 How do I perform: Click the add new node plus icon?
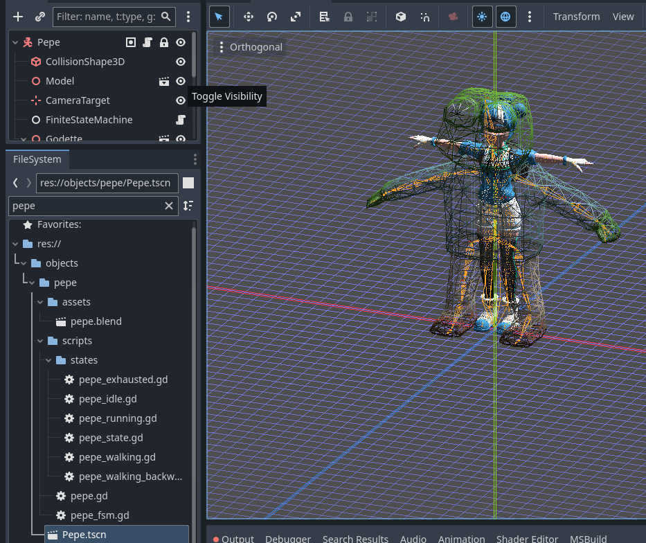(18, 17)
